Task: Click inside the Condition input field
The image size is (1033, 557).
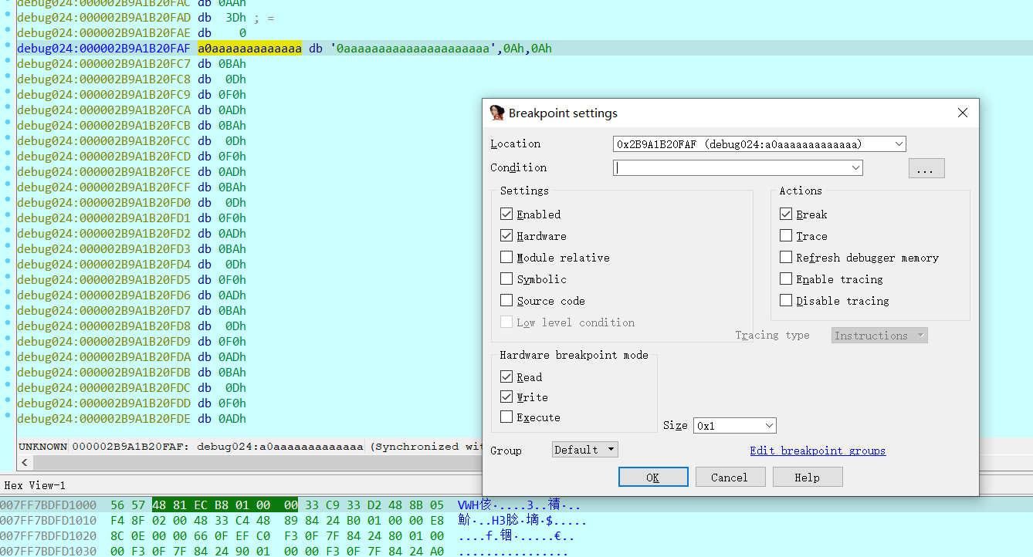Action: pyautogui.click(x=731, y=168)
